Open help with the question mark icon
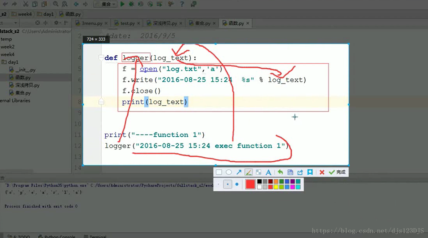 (182, 4)
